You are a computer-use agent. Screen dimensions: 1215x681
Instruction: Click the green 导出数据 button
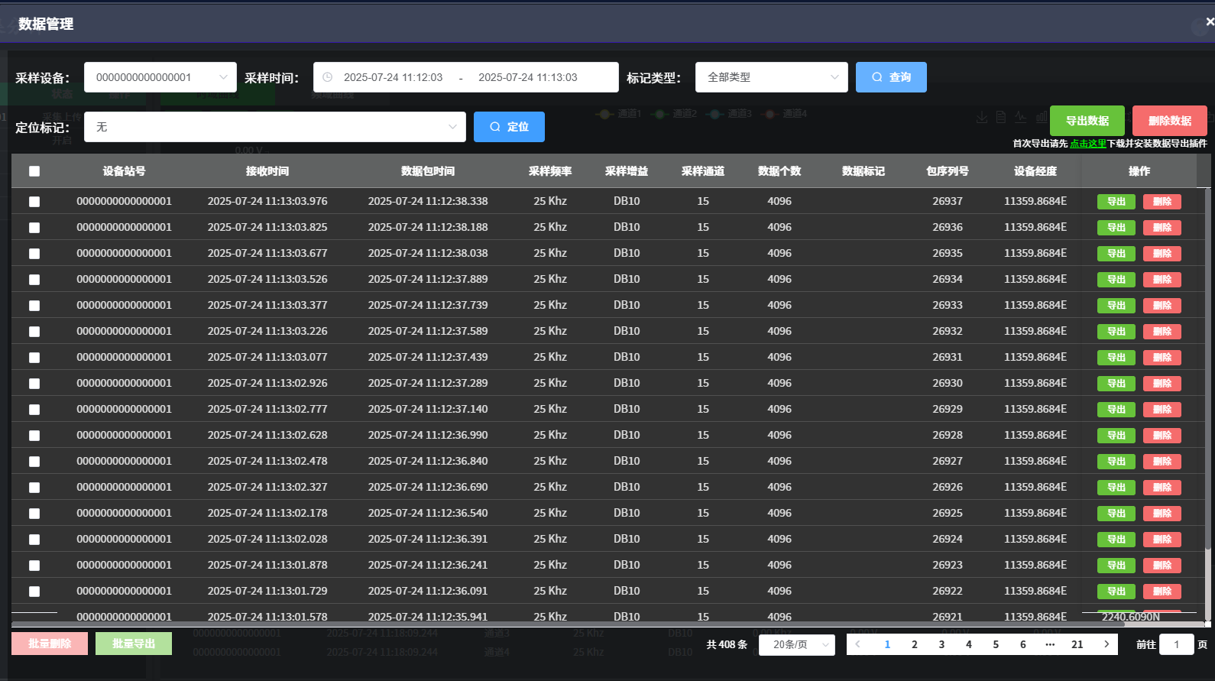pyautogui.click(x=1087, y=121)
